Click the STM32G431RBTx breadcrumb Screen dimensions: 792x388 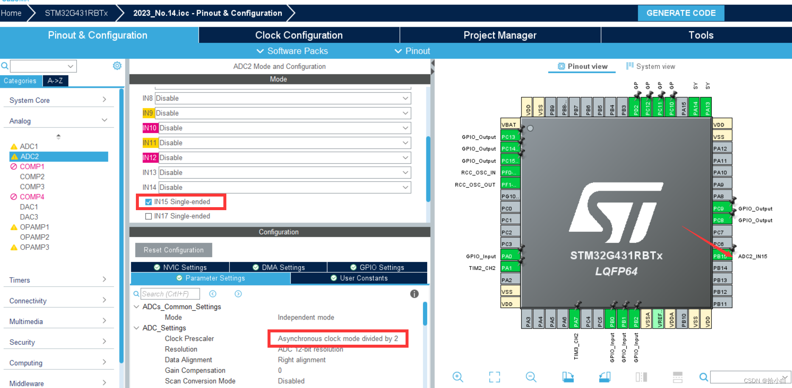coord(76,13)
